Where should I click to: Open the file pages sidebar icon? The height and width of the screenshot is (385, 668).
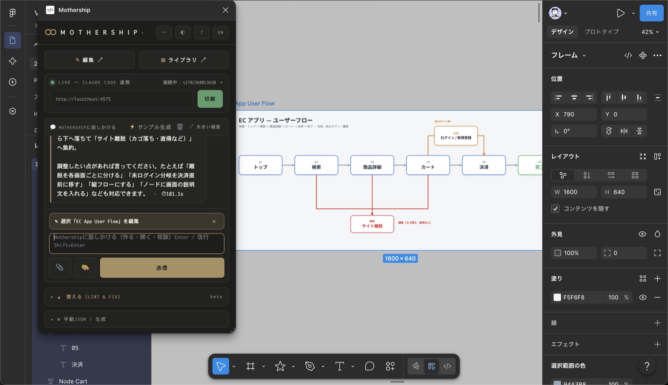(x=13, y=40)
